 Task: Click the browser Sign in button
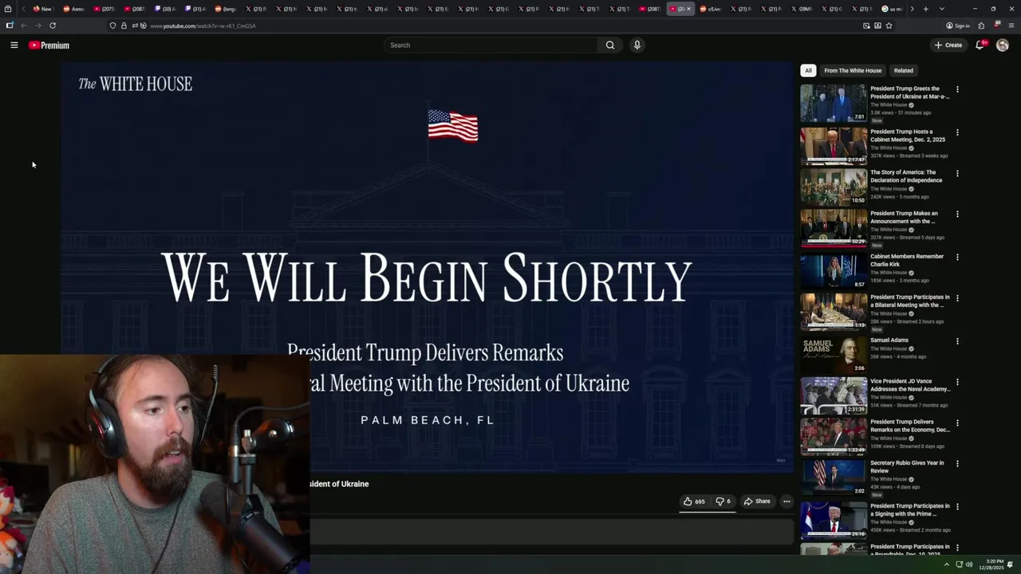(x=958, y=26)
